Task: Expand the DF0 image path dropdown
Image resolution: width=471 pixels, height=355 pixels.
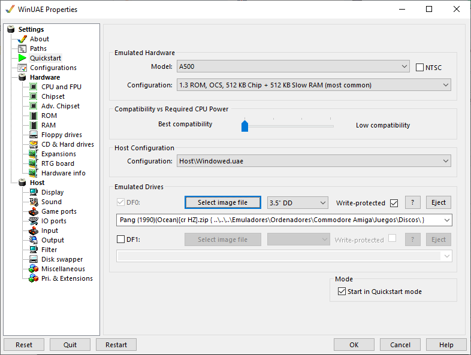Action: tap(446, 220)
